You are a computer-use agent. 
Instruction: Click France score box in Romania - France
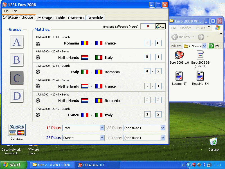158,43
